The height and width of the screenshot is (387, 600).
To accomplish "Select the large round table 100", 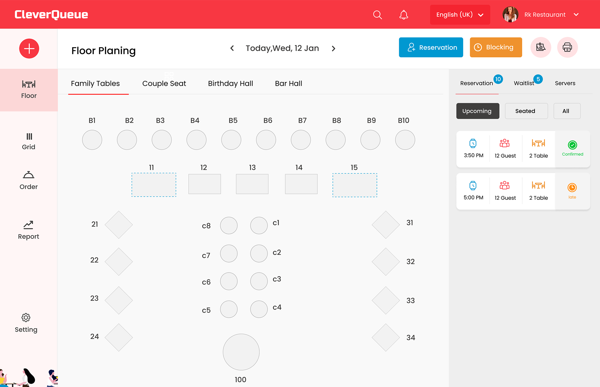I will 241,352.
